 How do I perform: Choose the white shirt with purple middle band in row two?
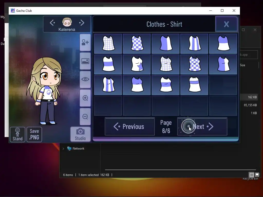(108, 64)
